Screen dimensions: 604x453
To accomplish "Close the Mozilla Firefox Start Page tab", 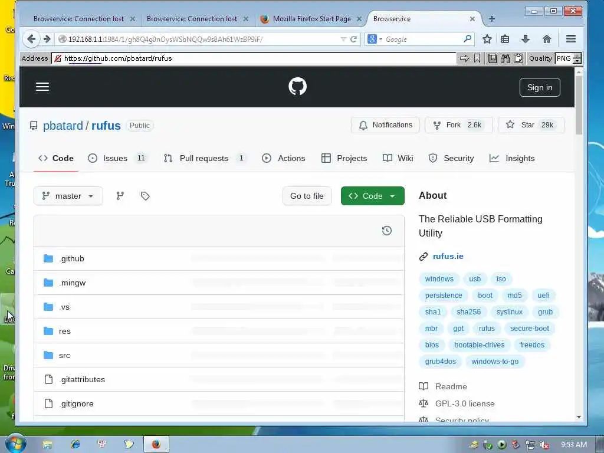I will (x=359, y=19).
